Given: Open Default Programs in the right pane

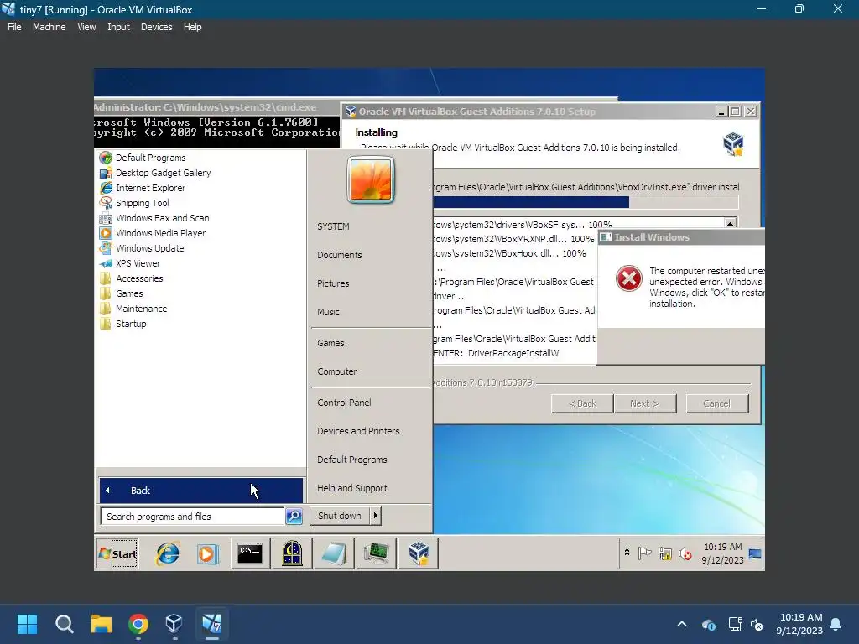Looking at the screenshot, I should [352, 460].
